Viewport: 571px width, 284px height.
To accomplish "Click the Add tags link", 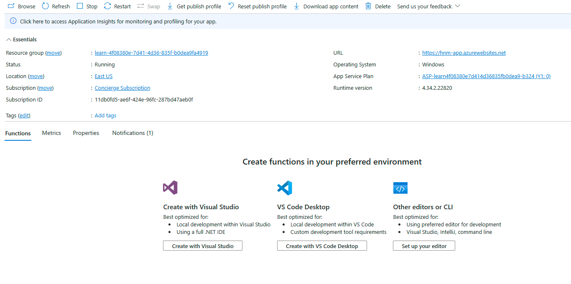I will (x=106, y=116).
